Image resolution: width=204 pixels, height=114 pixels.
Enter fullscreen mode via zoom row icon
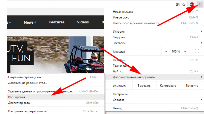197,51
